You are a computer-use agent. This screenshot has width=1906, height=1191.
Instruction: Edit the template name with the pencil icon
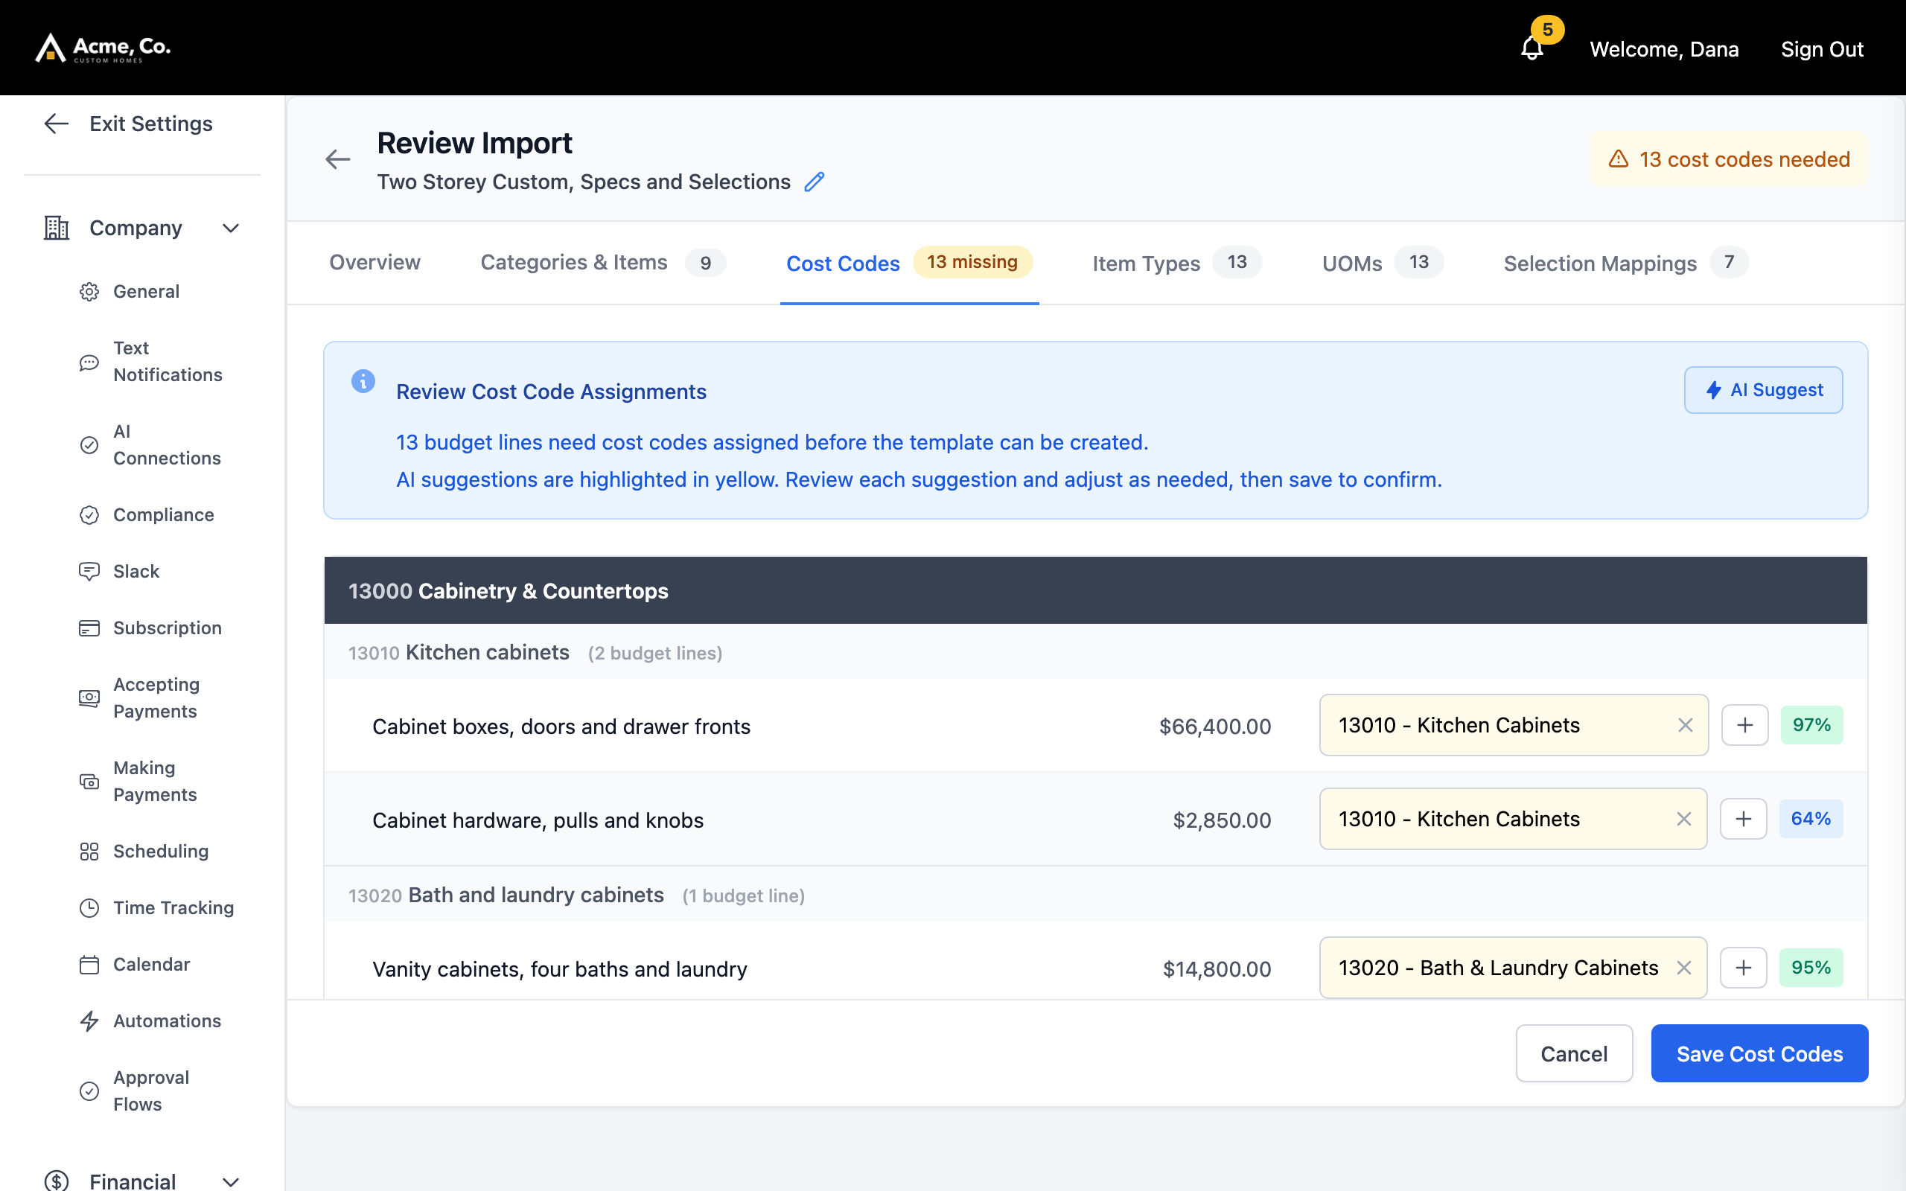coord(815,182)
